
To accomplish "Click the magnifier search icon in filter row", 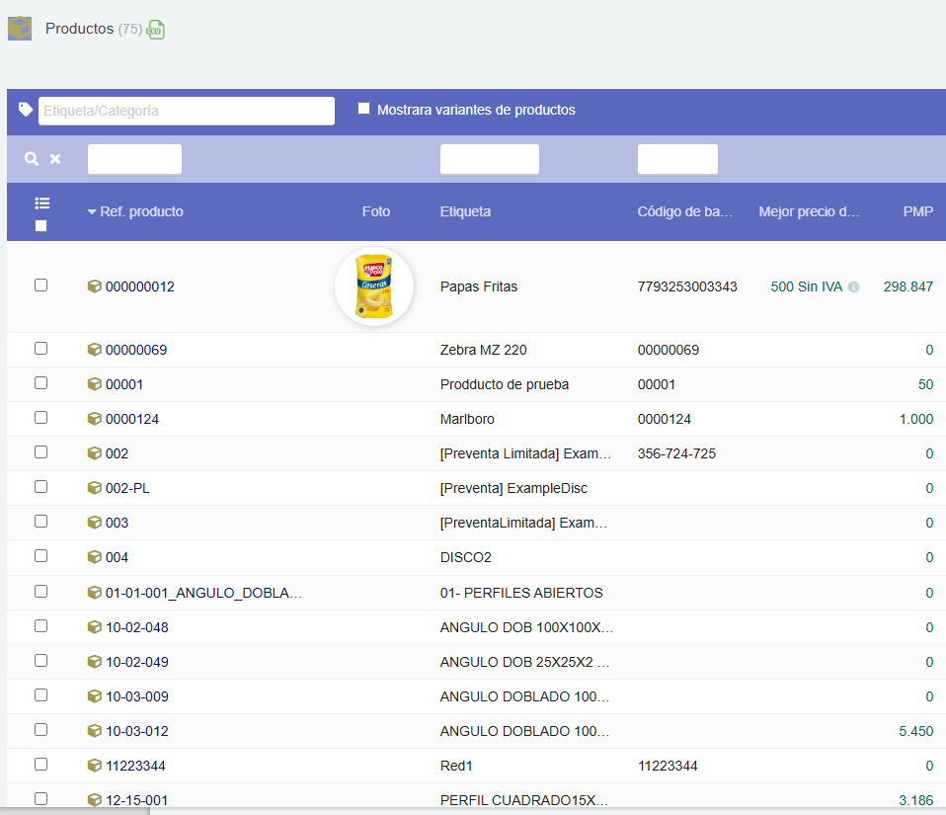I will click(x=32, y=159).
